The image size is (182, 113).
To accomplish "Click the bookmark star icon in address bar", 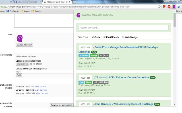I will click(159, 7).
